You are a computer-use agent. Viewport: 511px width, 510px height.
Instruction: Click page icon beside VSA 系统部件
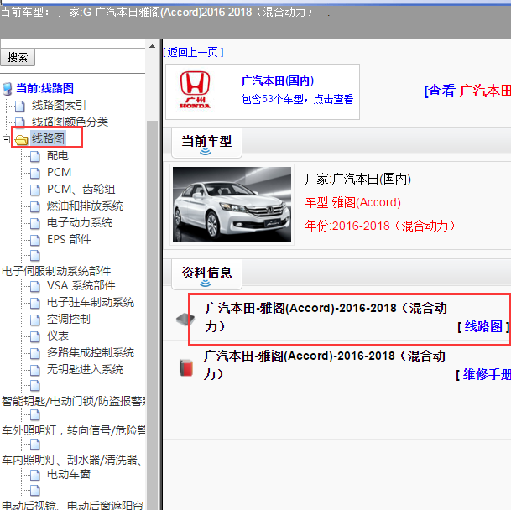click(x=35, y=286)
